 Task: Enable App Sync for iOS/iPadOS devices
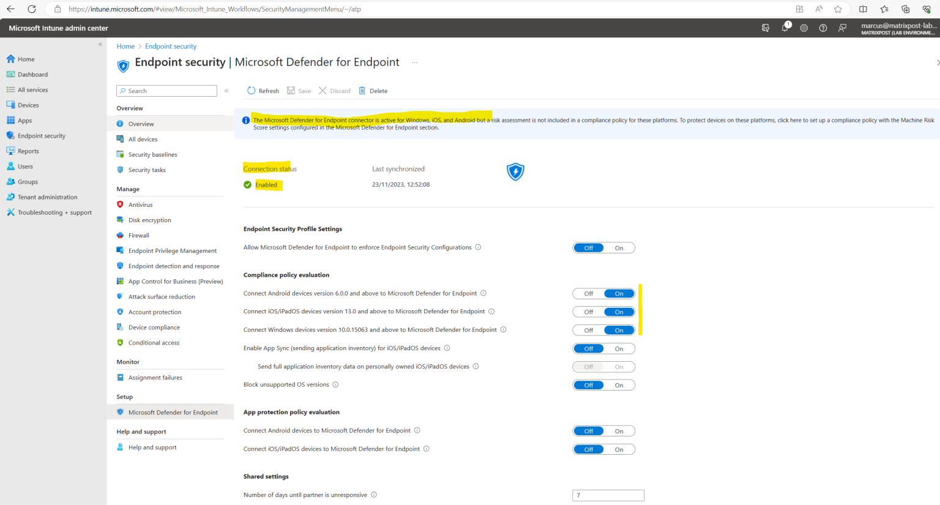click(x=619, y=348)
